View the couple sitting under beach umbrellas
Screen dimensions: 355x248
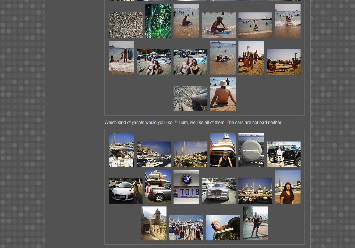tap(154, 62)
